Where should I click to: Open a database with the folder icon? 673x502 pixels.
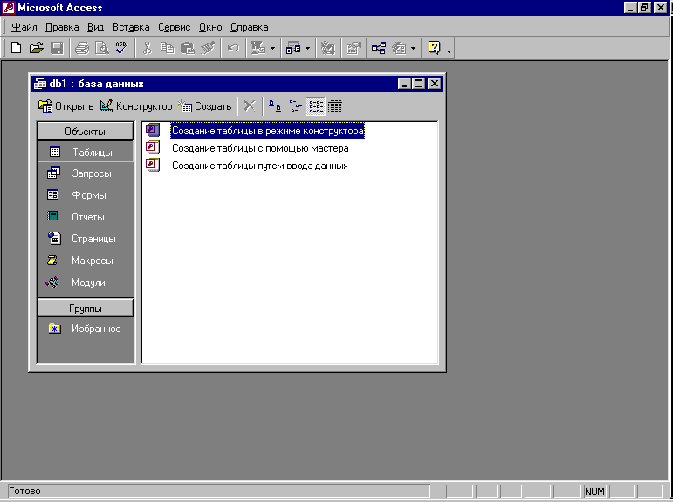click(37, 48)
